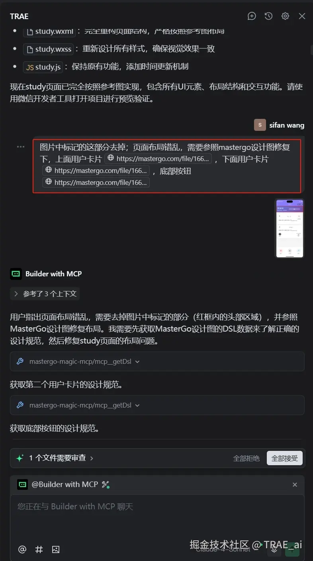This screenshot has width=313, height=561.
Task: Click the # context icon in input bar
Action: pyautogui.click(x=39, y=549)
